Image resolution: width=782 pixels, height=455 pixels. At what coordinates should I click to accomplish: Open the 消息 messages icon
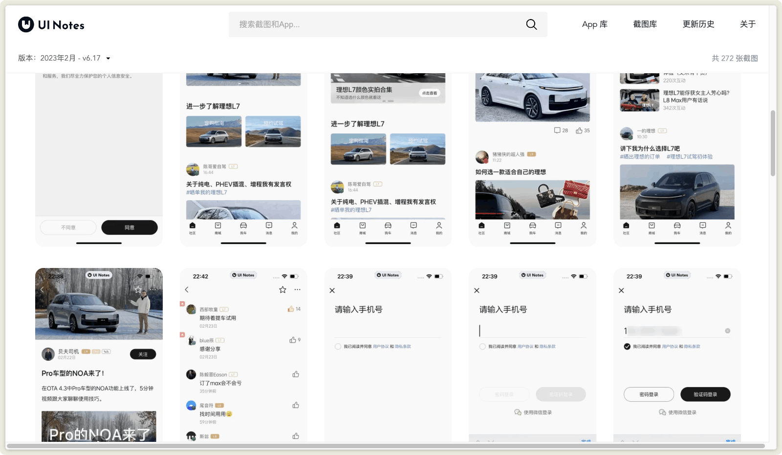pos(268,226)
